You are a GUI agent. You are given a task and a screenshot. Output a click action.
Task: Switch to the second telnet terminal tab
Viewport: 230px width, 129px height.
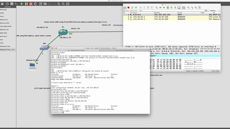click(124, 50)
